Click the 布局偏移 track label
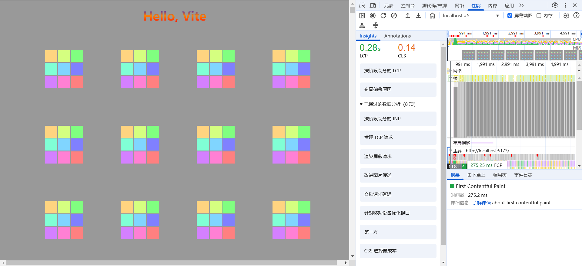The width and height of the screenshot is (582, 266). pos(462,143)
